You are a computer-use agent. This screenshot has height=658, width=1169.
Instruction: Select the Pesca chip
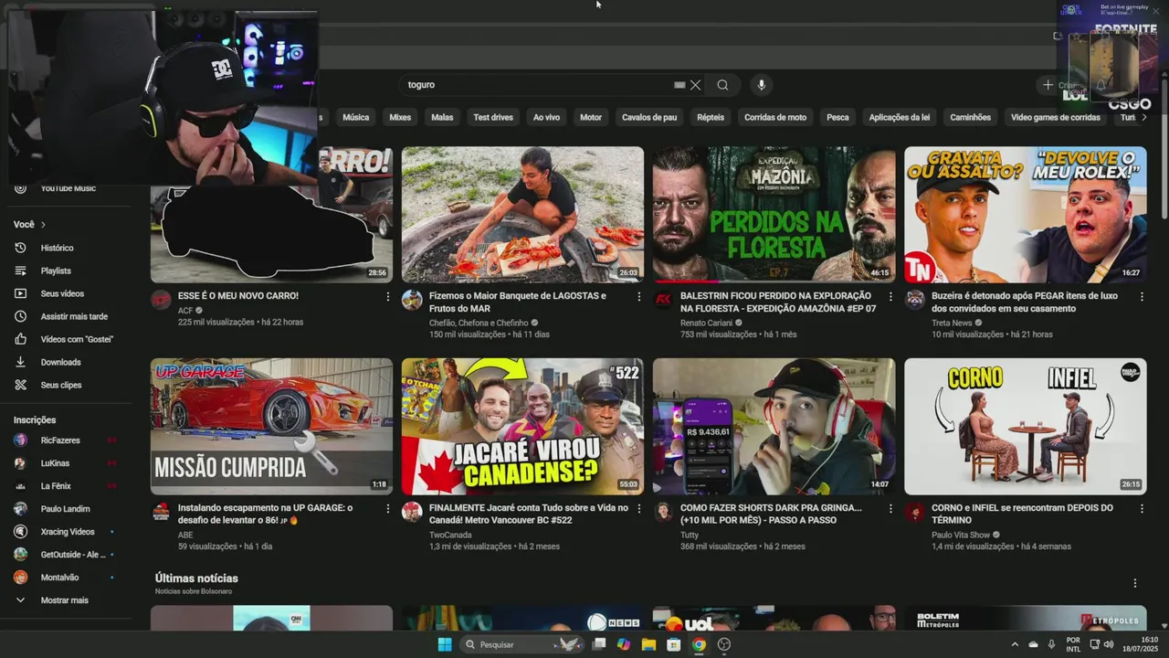[837, 117]
